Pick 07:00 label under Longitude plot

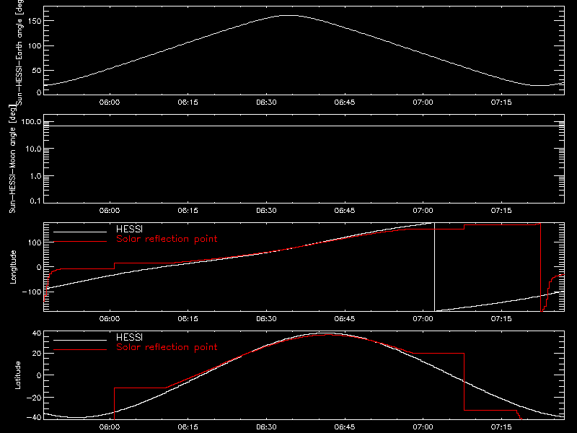pyautogui.click(x=423, y=319)
